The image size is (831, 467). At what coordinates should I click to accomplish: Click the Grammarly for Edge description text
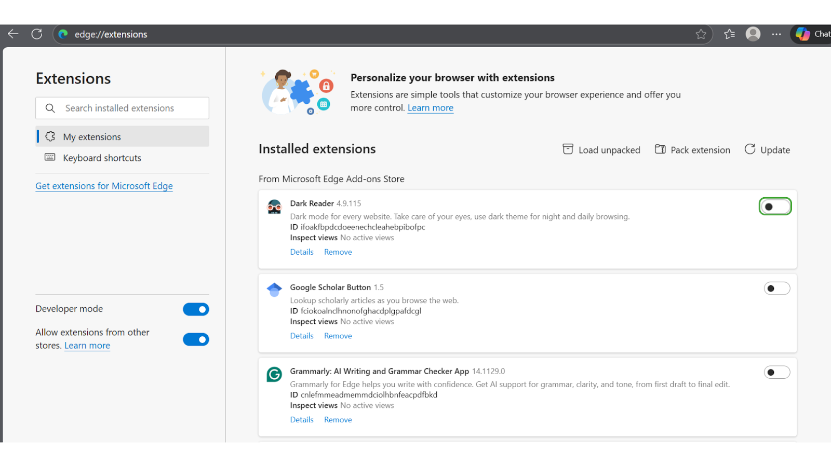[x=510, y=384]
